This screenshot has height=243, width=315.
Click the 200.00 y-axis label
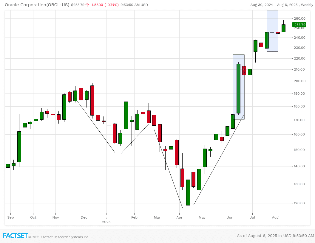(299, 81)
